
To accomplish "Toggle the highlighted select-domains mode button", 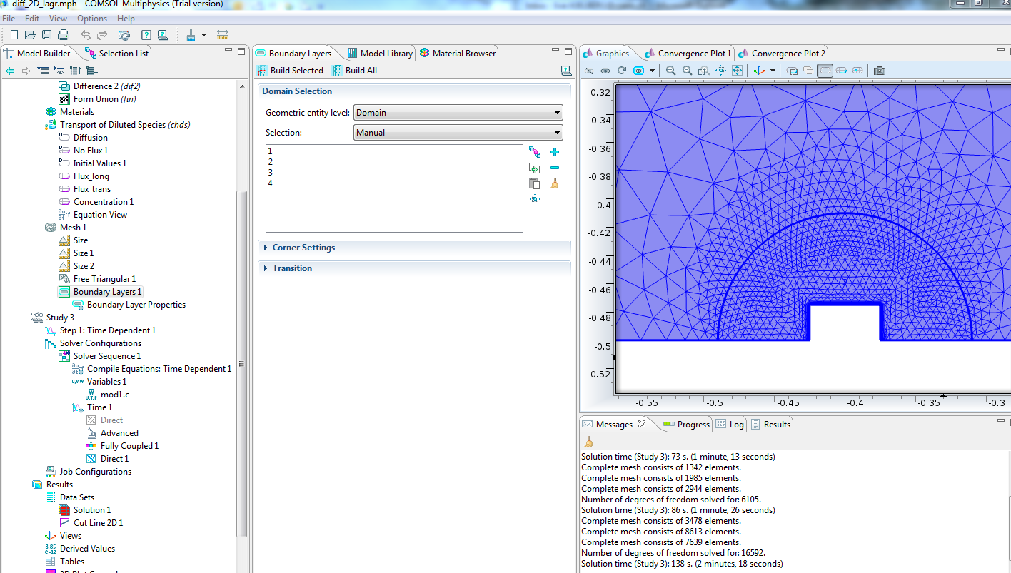I will click(825, 71).
